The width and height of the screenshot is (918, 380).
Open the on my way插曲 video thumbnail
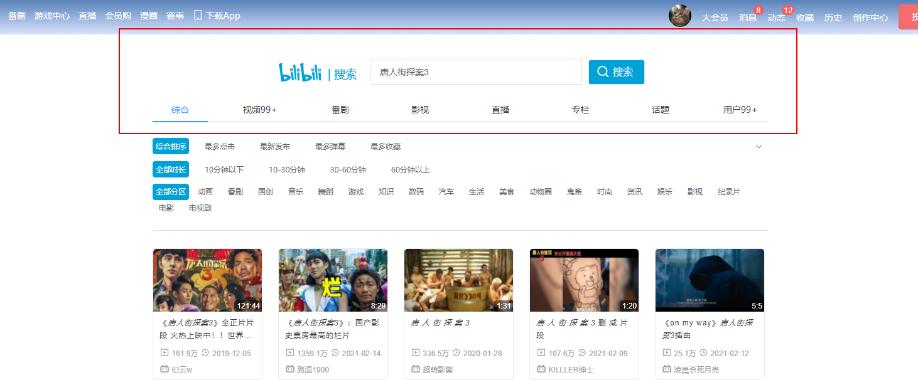coord(710,280)
